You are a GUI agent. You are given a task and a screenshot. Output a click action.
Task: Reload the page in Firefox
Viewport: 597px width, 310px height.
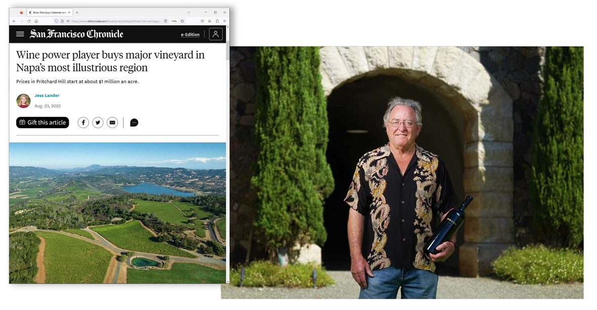pos(29,21)
